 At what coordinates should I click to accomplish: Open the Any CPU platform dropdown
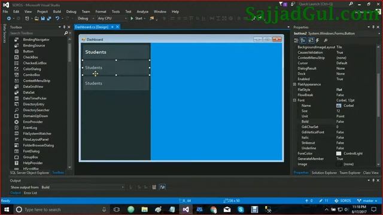[112, 19]
